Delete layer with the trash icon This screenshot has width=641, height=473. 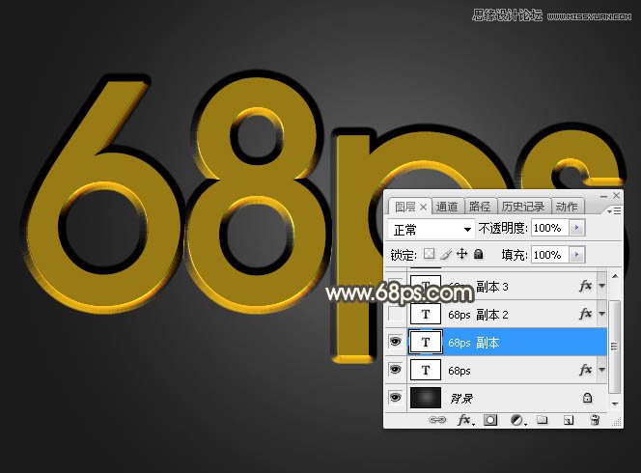tap(595, 420)
